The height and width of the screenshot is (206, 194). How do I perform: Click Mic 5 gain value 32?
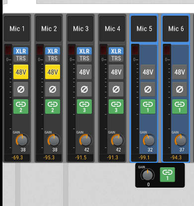[150, 150]
